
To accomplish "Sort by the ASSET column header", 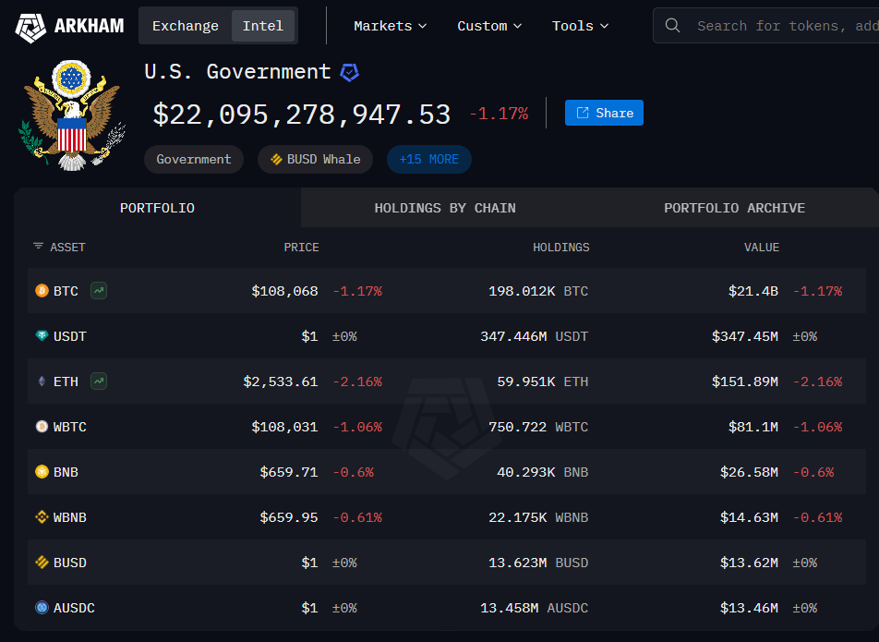I will [x=67, y=248].
